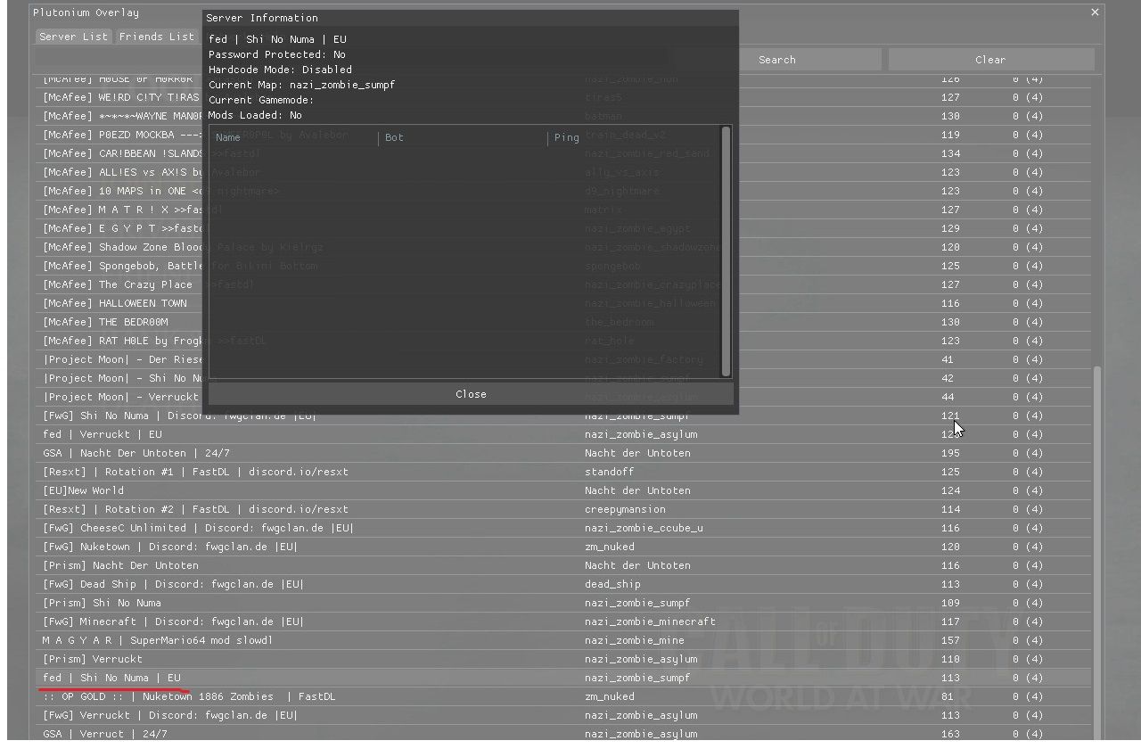
Task: Select '[McAfee] WAYNE MANOR' server row
Action: click(x=119, y=116)
